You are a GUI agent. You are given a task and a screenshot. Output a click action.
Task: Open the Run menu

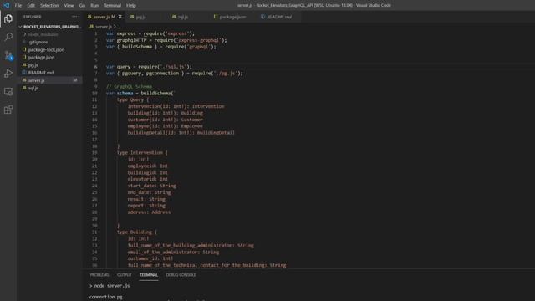tap(94, 6)
